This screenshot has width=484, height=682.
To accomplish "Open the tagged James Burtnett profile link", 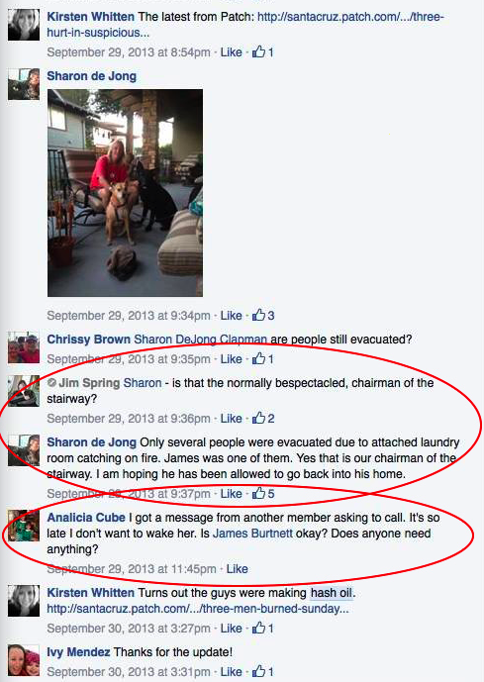I will [x=252, y=534].
